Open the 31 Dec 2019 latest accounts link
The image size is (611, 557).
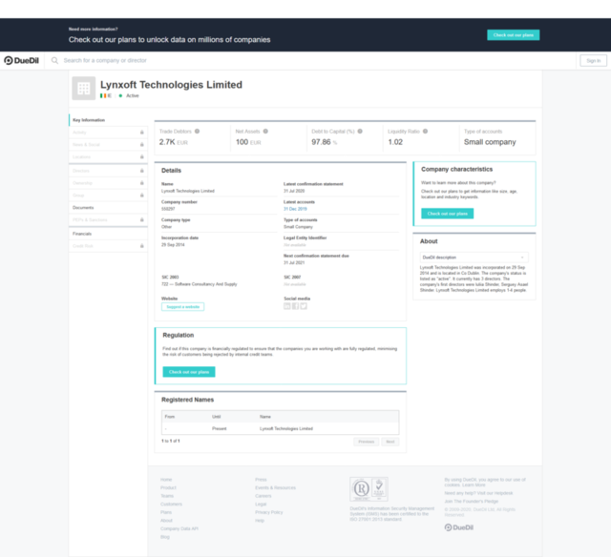click(295, 209)
